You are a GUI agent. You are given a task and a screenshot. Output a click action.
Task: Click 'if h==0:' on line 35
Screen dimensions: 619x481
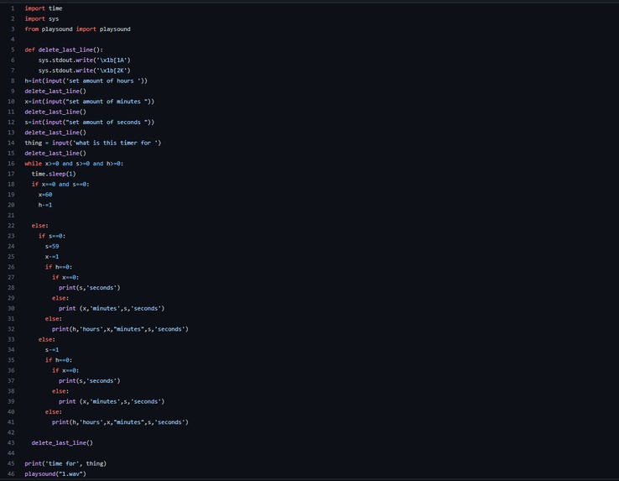pos(59,360)
